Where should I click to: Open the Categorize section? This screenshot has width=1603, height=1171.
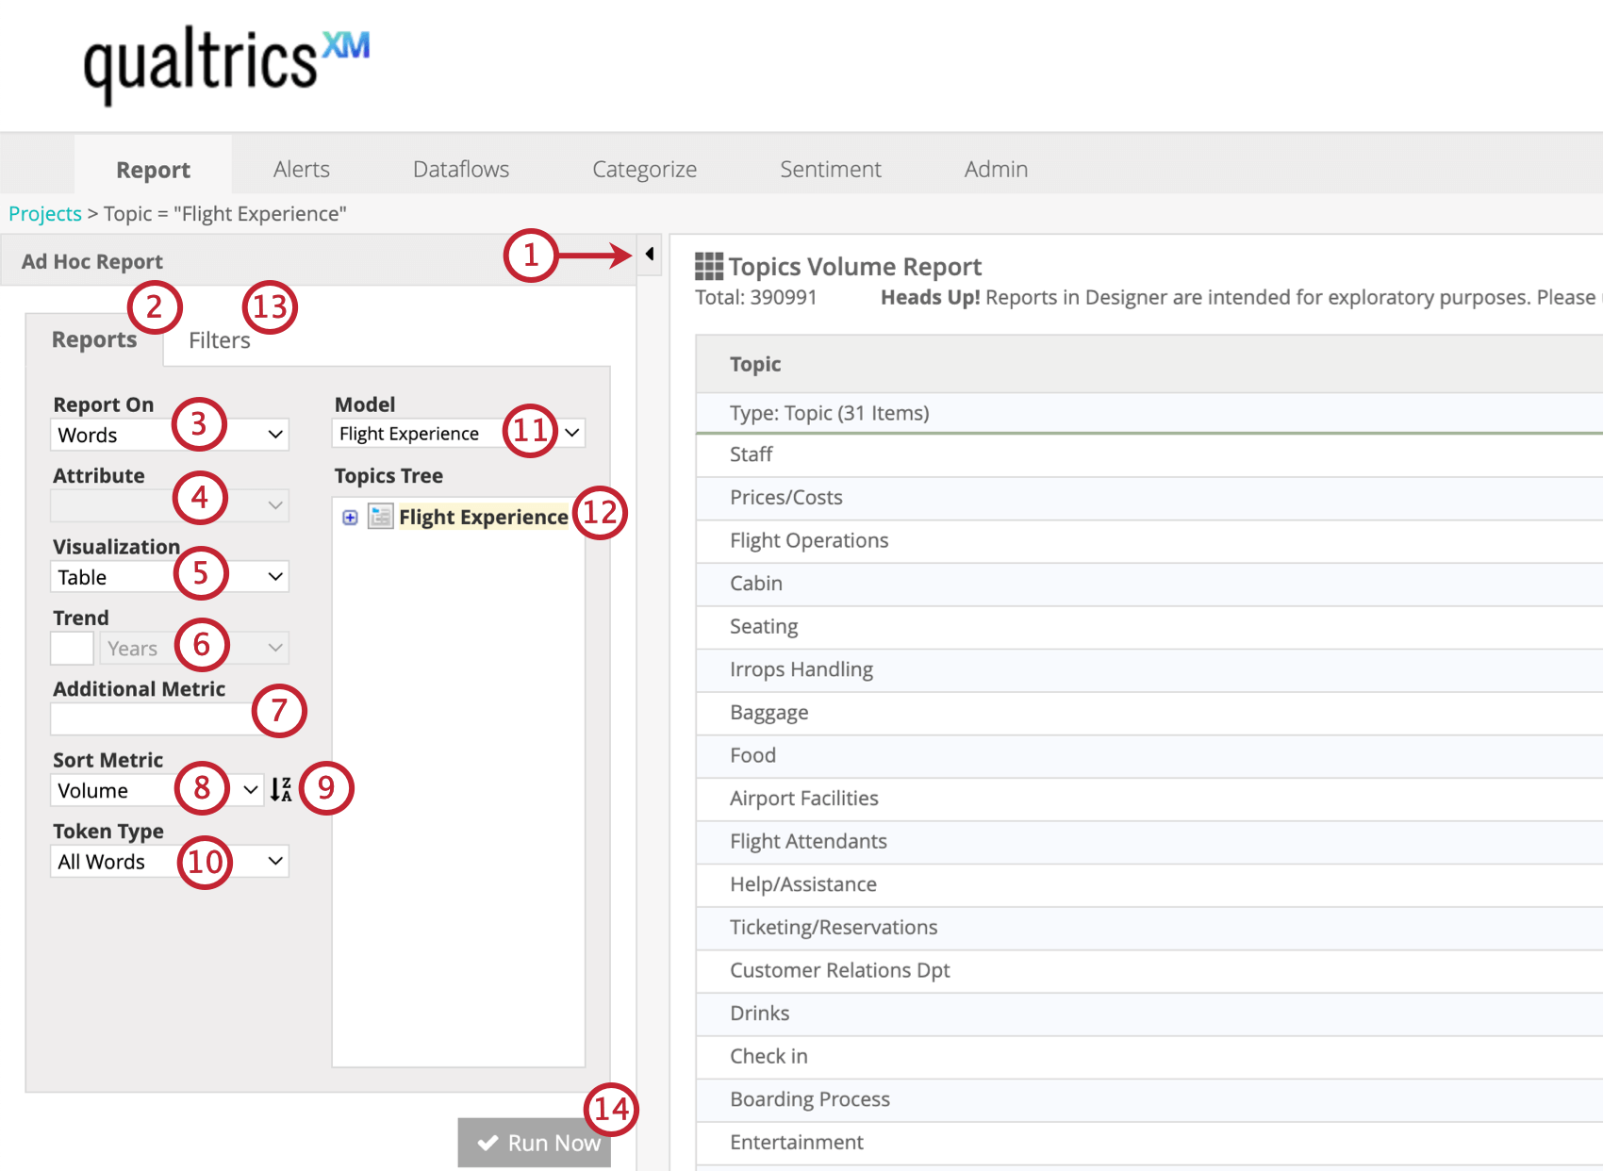click(644, 169)
